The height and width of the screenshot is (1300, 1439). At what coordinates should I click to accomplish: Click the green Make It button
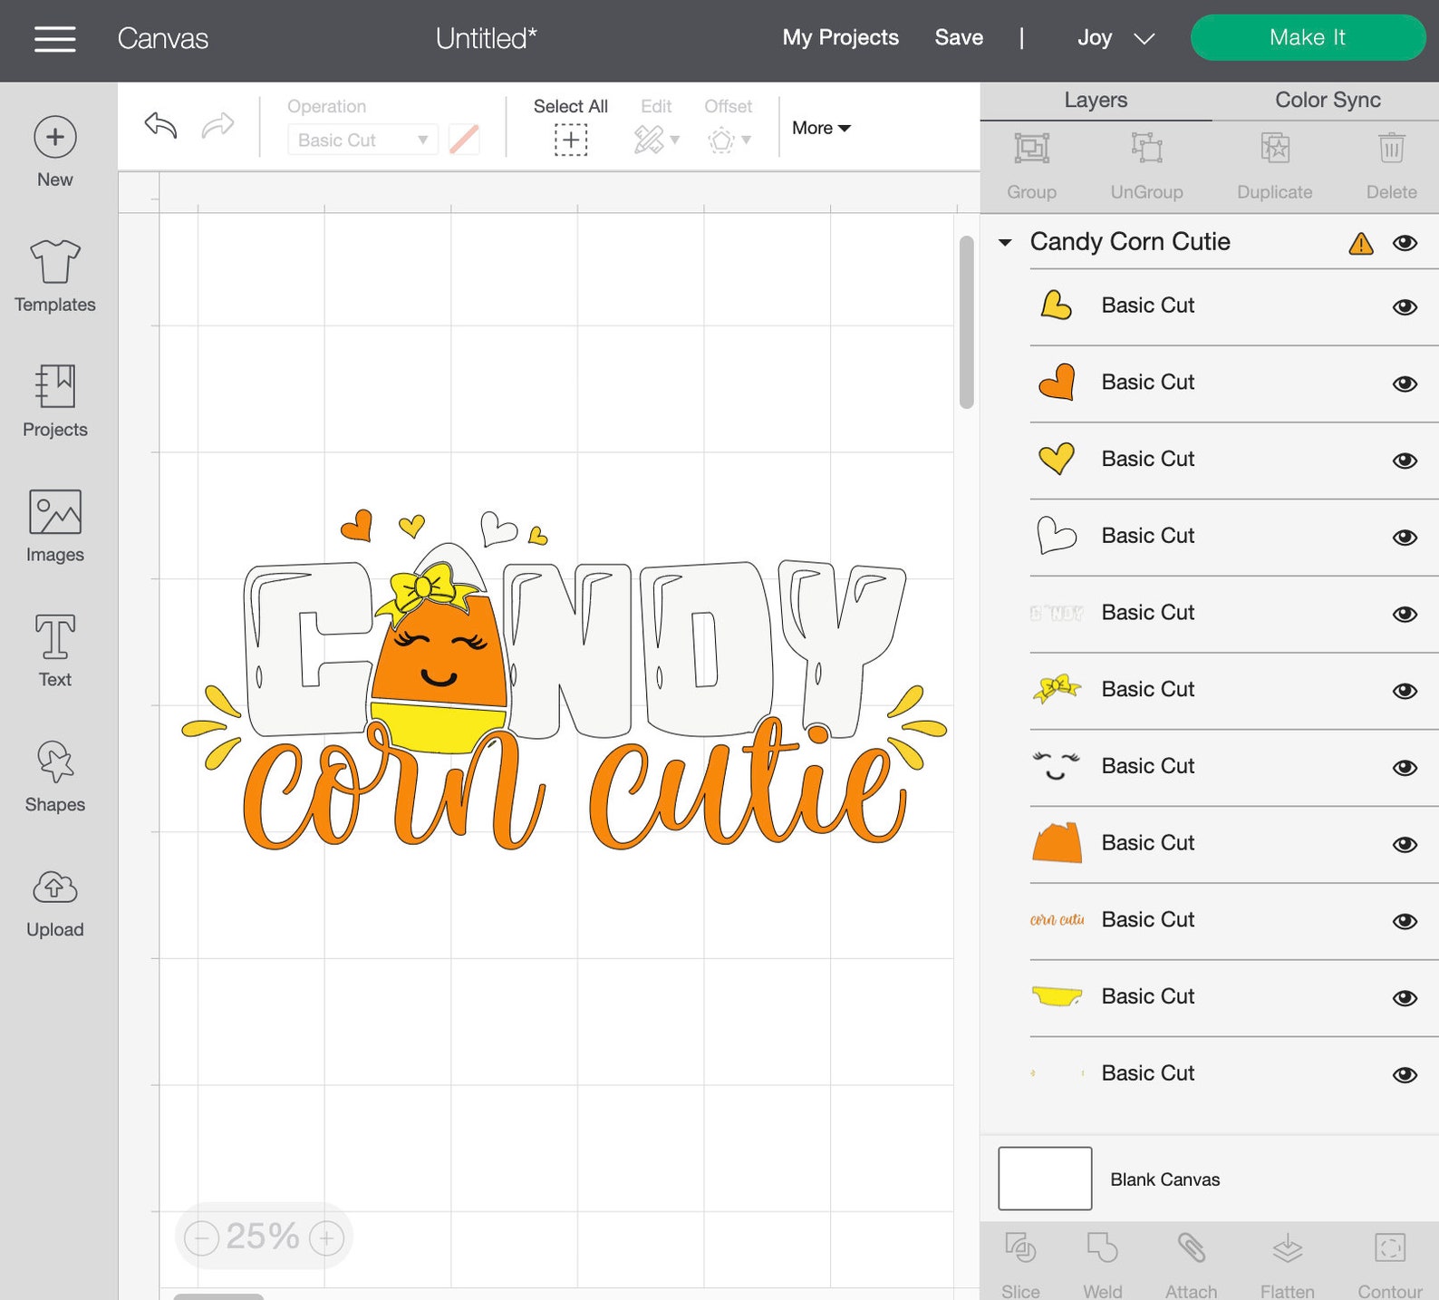1308,37
